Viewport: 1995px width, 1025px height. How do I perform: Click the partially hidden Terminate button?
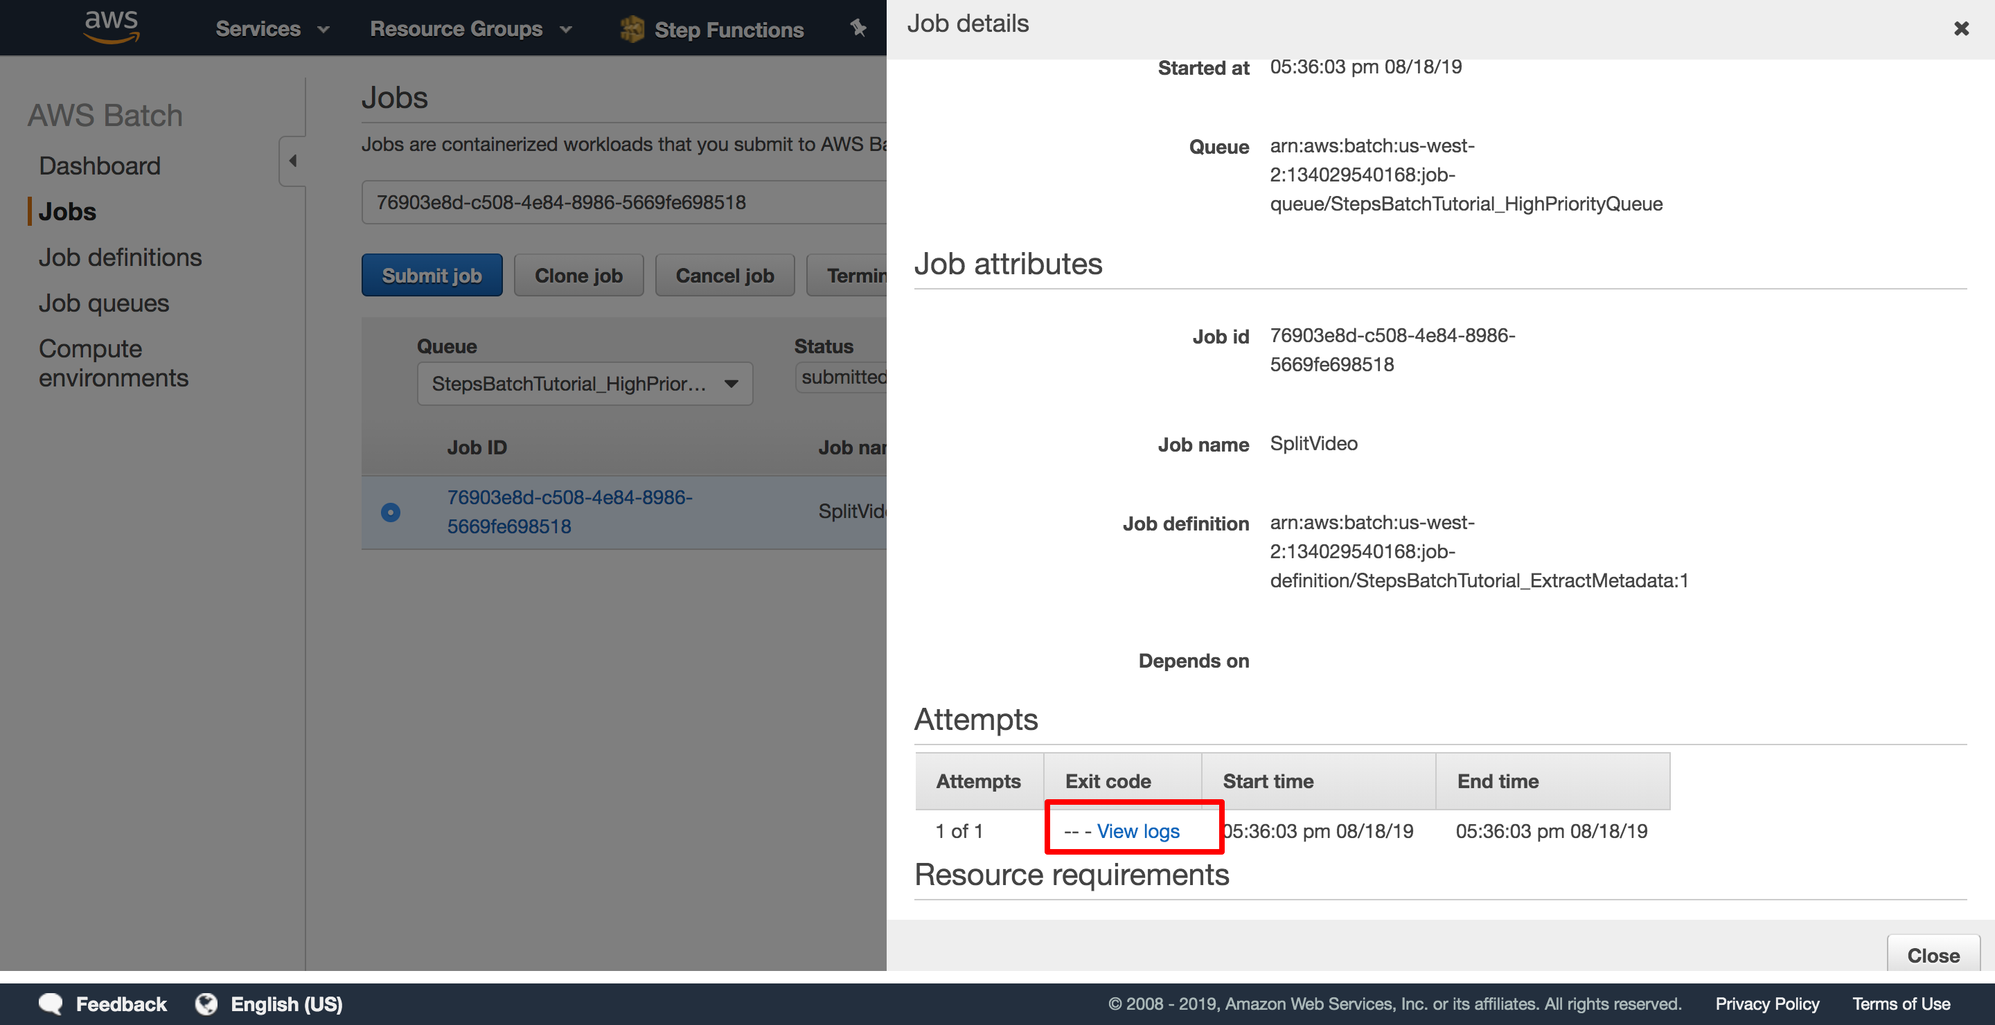[x=847, y=275]
